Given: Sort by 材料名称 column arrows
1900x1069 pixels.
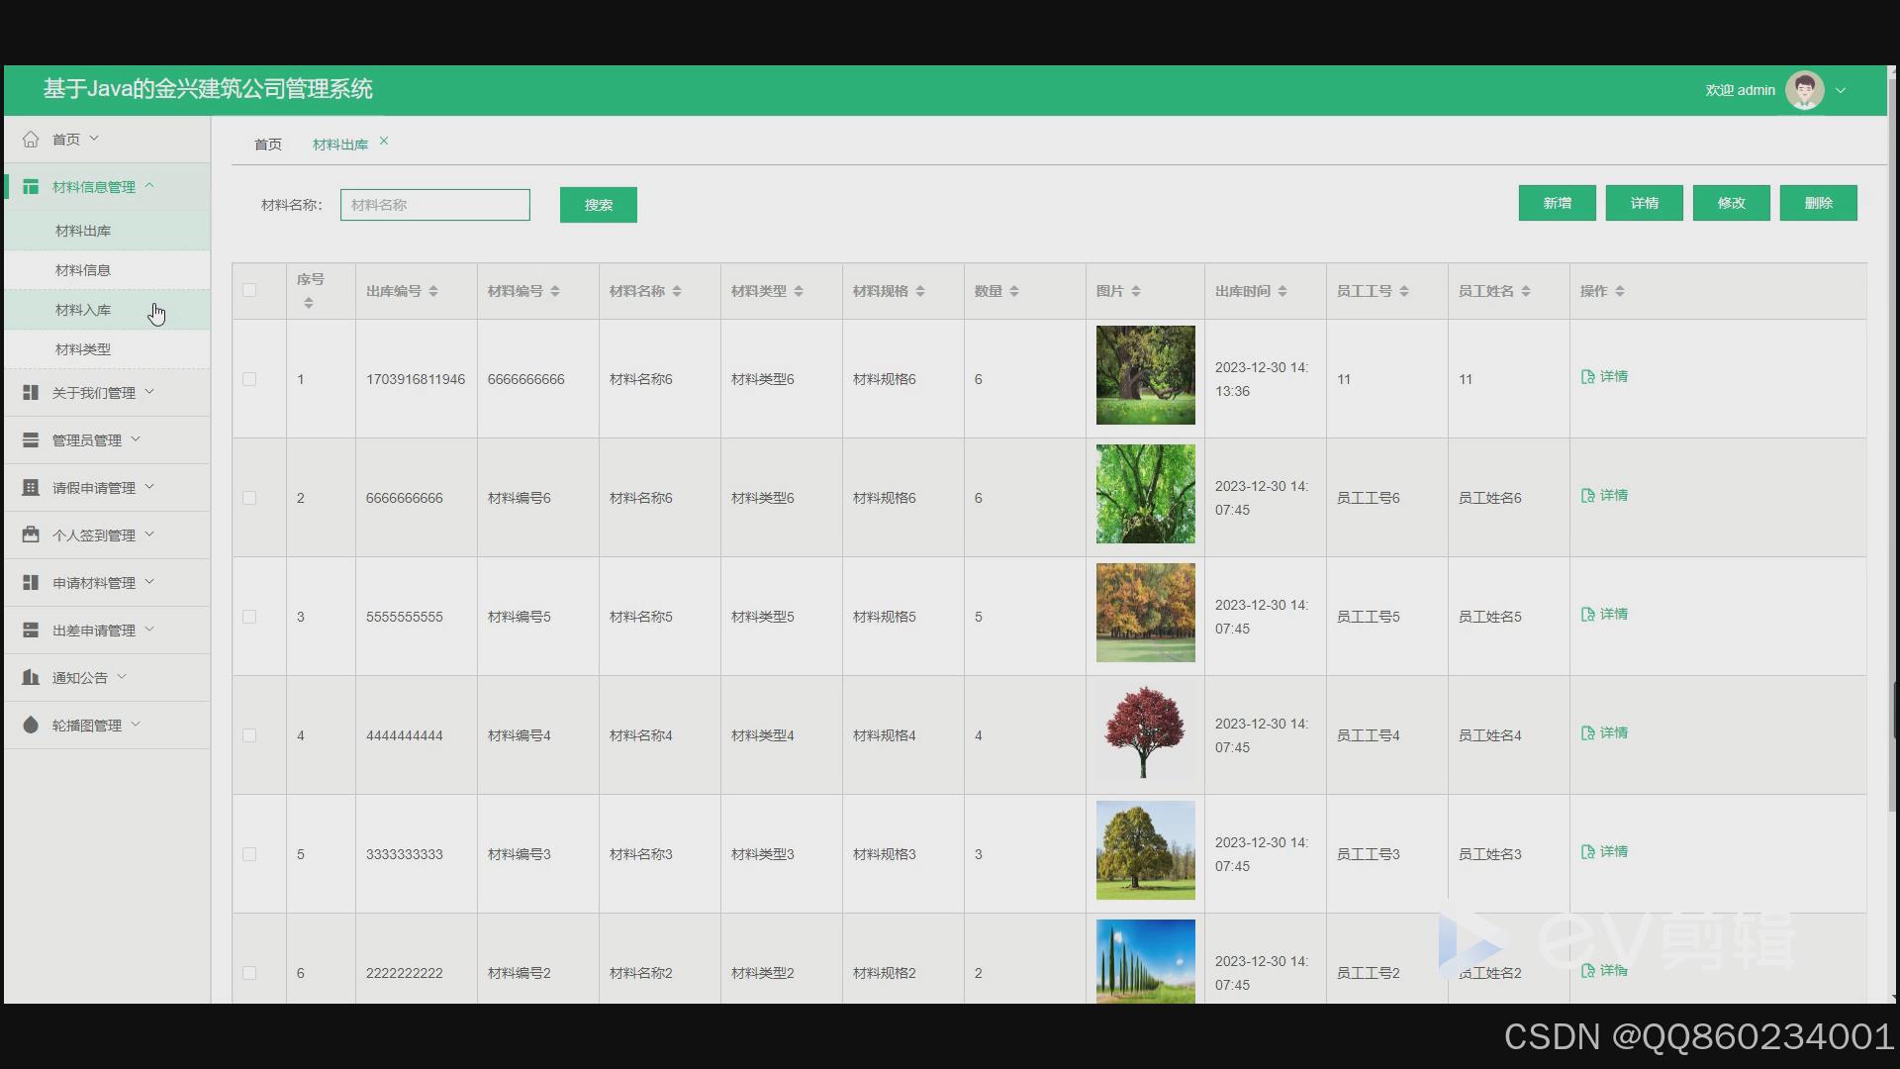Looking at the screenshot, I should coord(677,291).
